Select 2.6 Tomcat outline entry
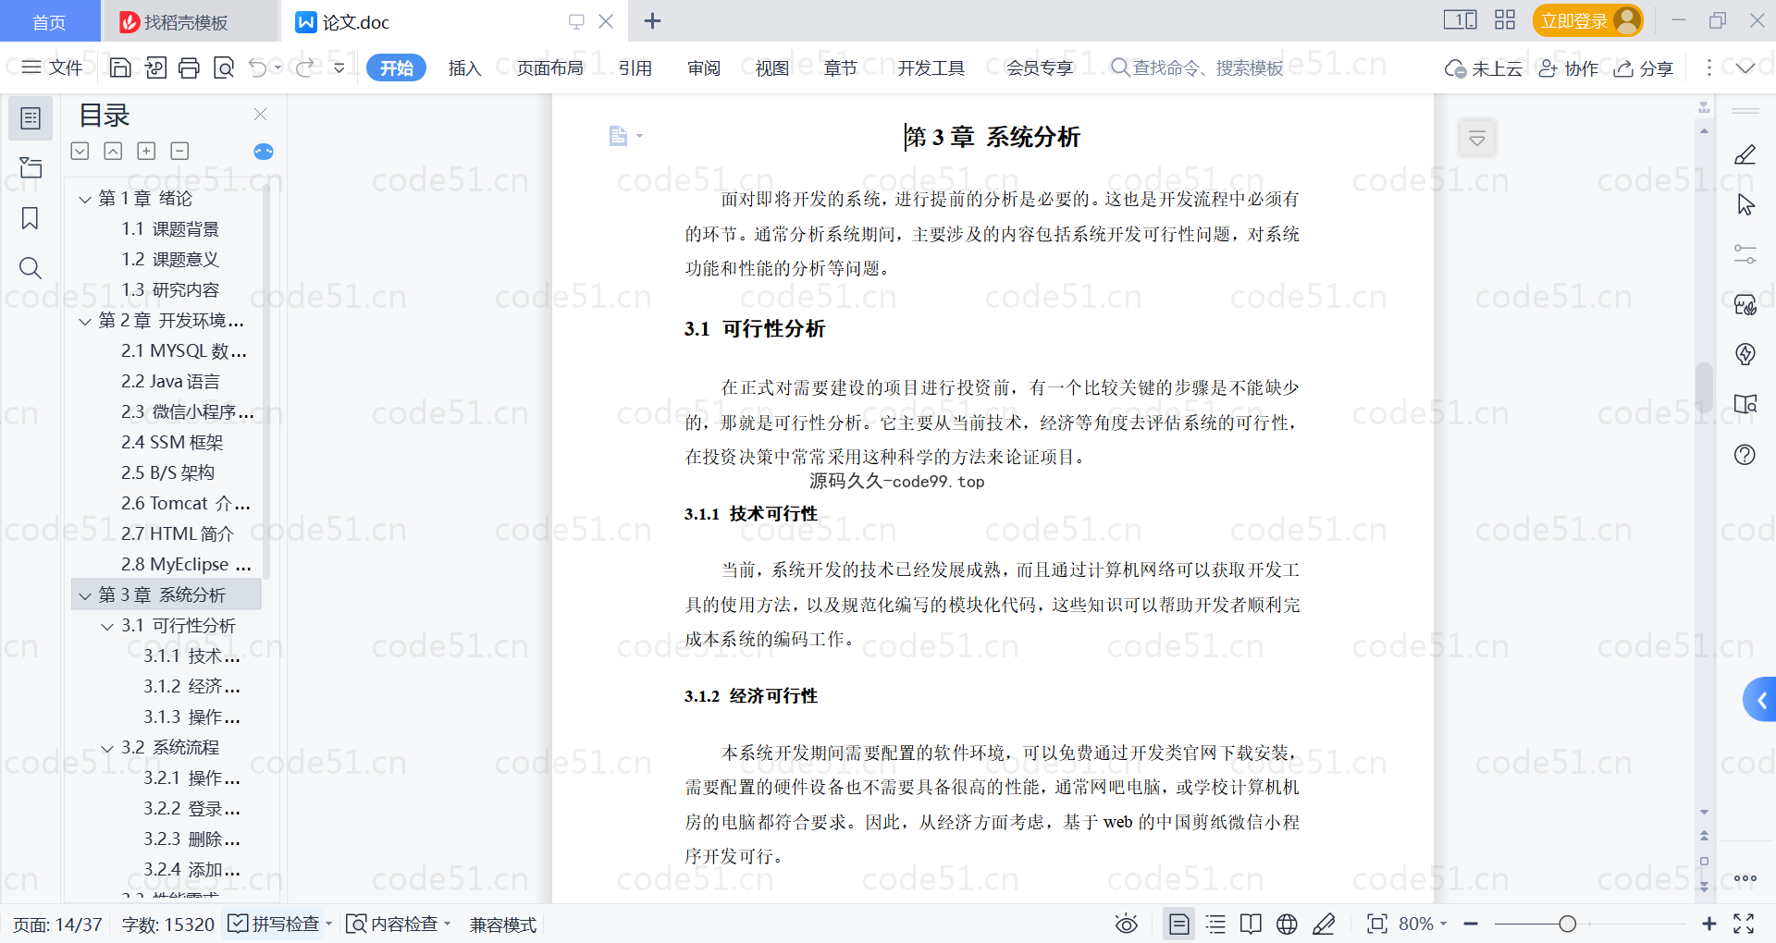The image size is (1776, 943). point(185,504)
